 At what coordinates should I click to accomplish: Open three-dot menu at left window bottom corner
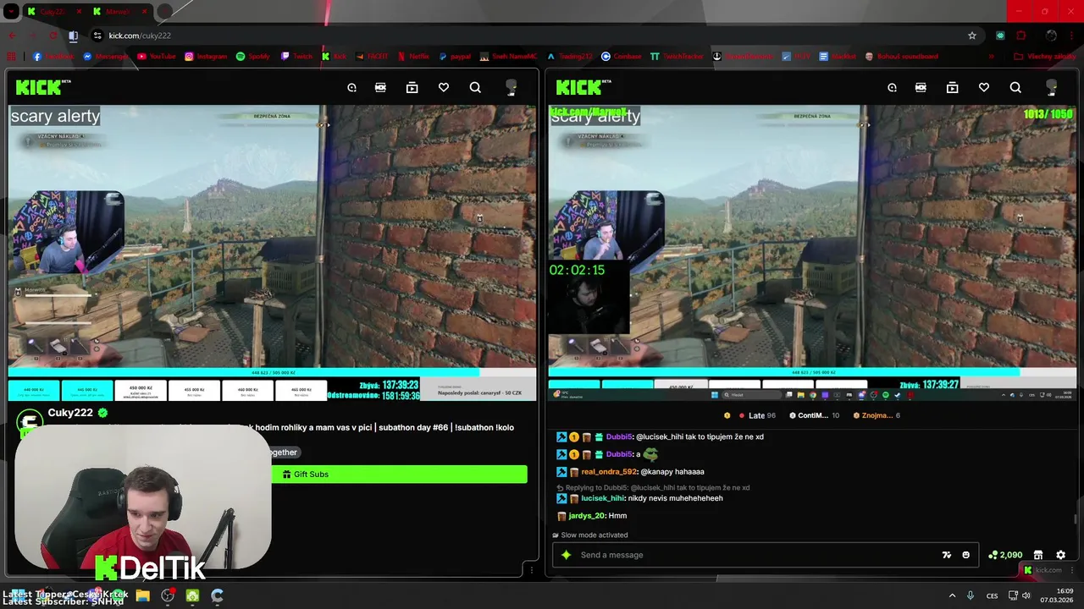(531, 570)
